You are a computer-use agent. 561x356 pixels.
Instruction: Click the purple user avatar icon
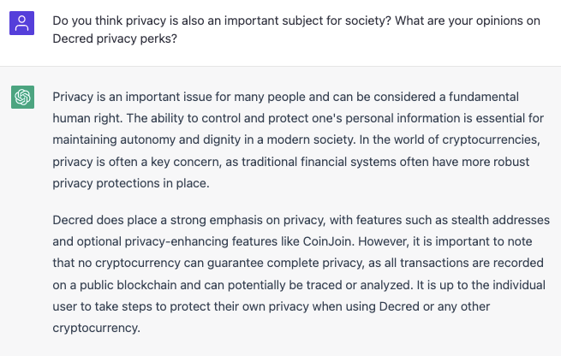21,23
